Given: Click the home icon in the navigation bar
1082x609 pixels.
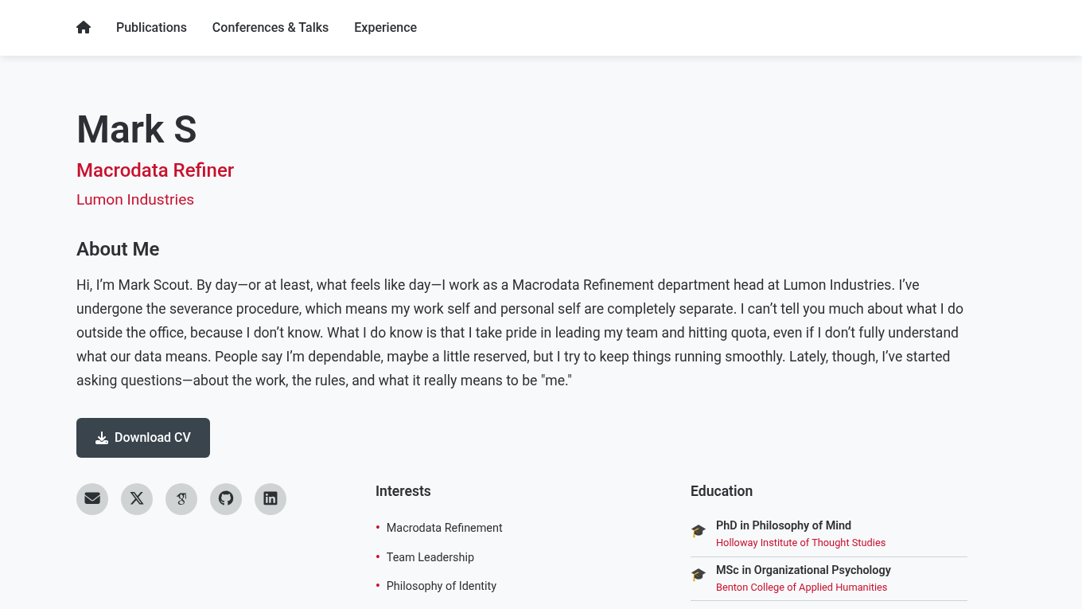Looking at the screenshot, I should click(84, 27).
